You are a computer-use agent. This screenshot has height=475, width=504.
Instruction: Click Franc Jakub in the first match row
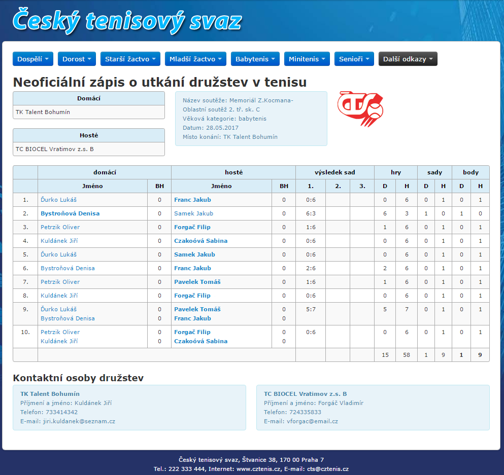pyautogui.click(x=192, y=200)
